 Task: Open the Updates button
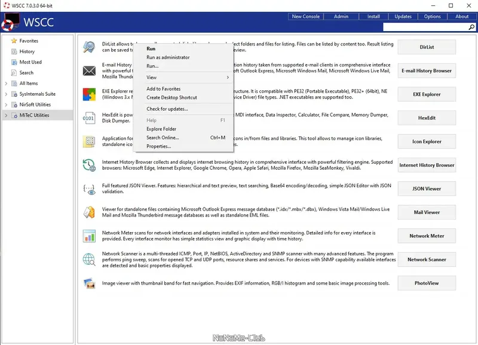coord(403,17)
